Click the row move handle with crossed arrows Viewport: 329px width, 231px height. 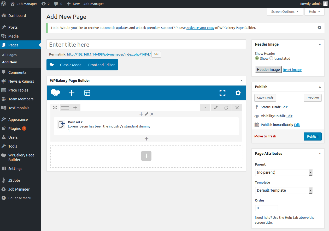(x=55, y=107)
